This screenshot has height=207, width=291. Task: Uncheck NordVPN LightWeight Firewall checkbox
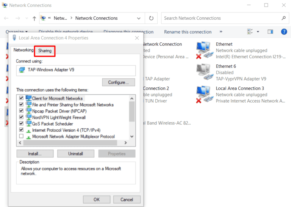click(x=21, y=117)
